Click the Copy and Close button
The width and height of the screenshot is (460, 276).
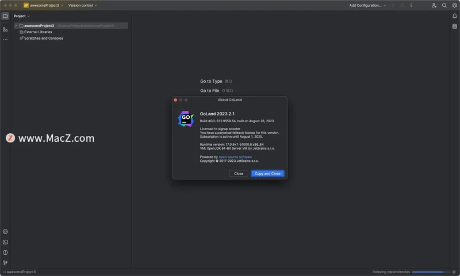click(267, 173)
